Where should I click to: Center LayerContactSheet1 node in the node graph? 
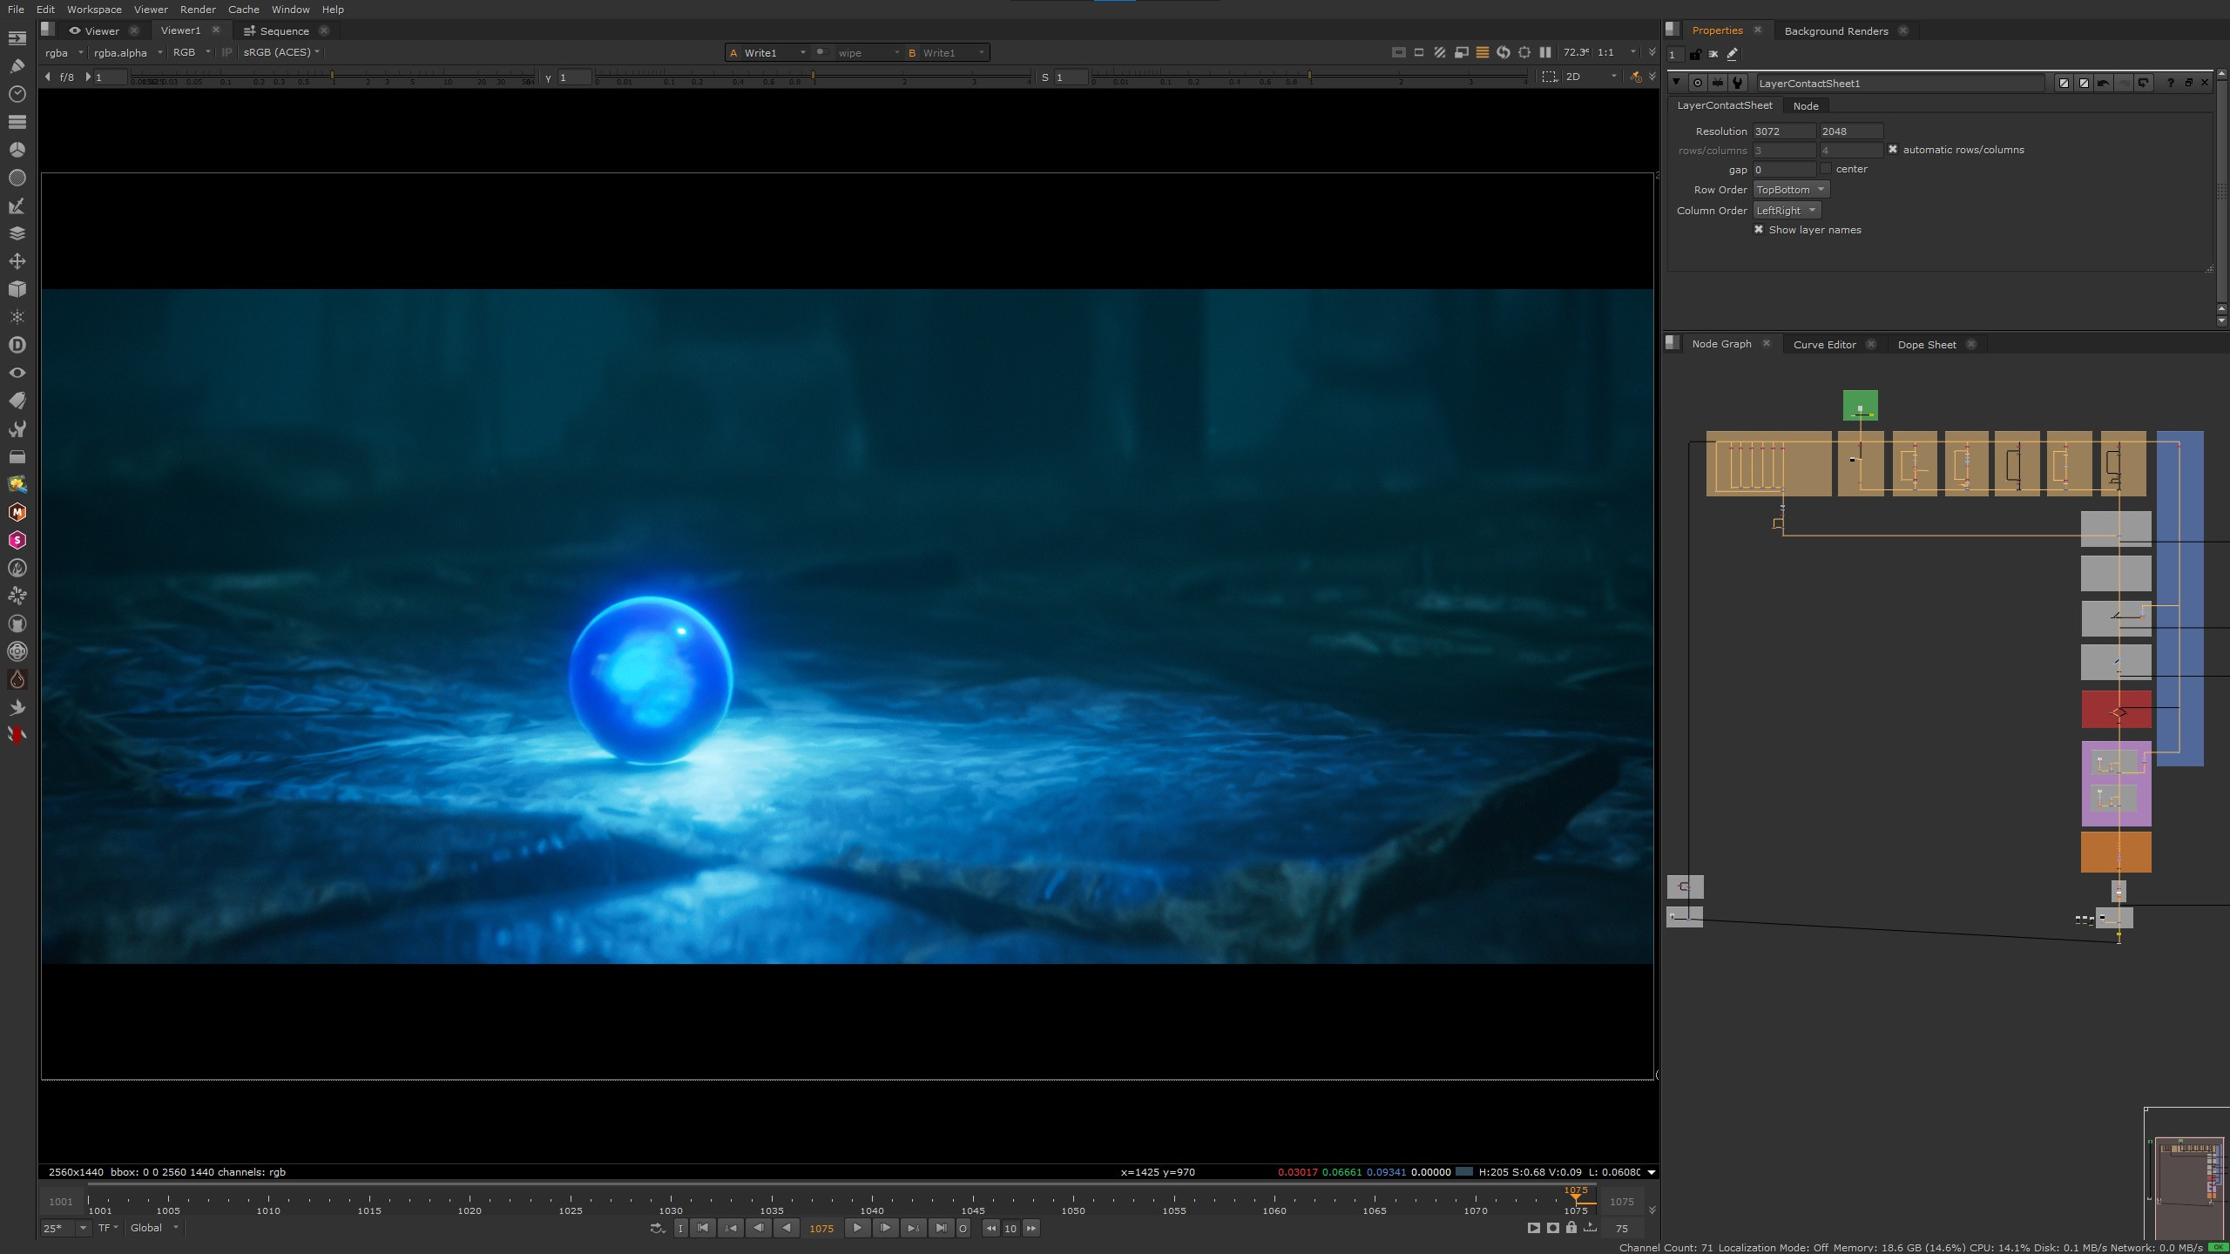[x=1698, y=83]
